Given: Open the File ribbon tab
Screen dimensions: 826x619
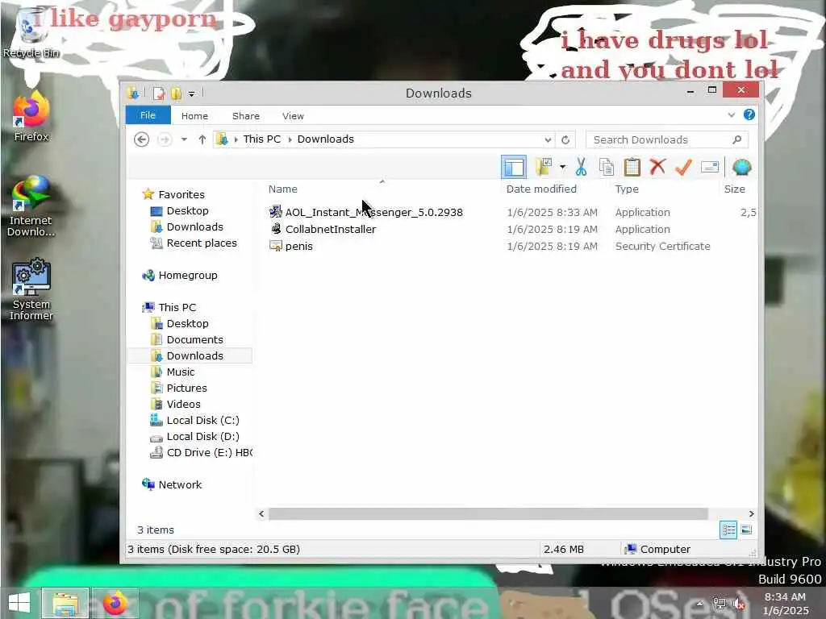Looking at the screenshot, I should pos(148,115).
